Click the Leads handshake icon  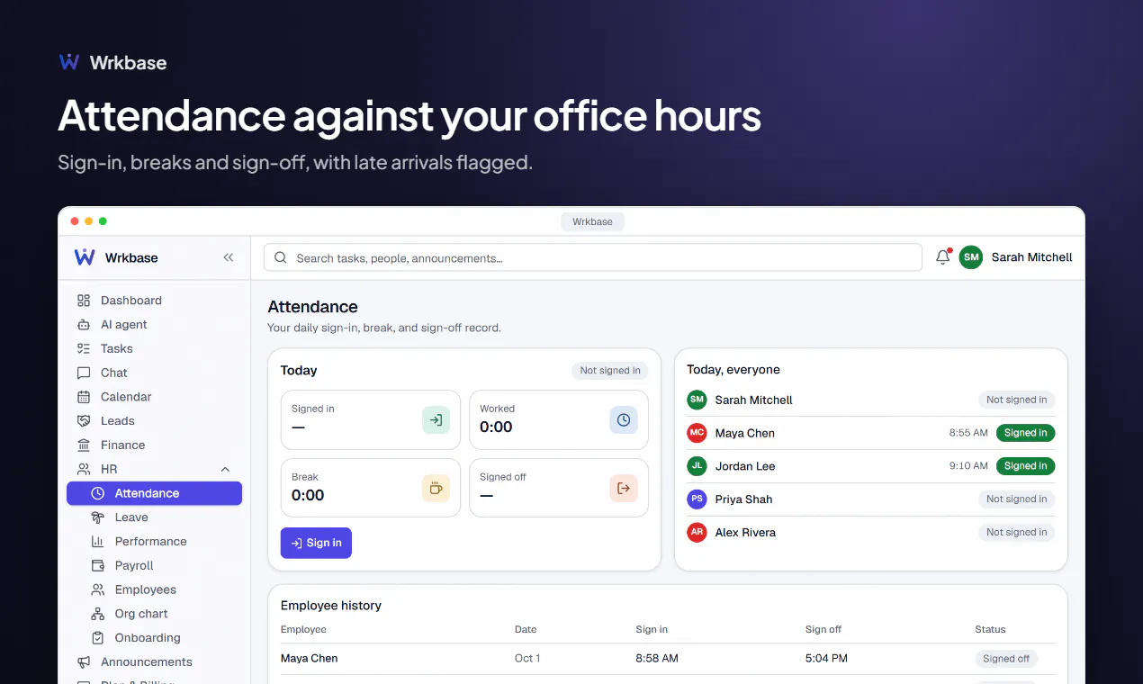click(x=84, y=421)
